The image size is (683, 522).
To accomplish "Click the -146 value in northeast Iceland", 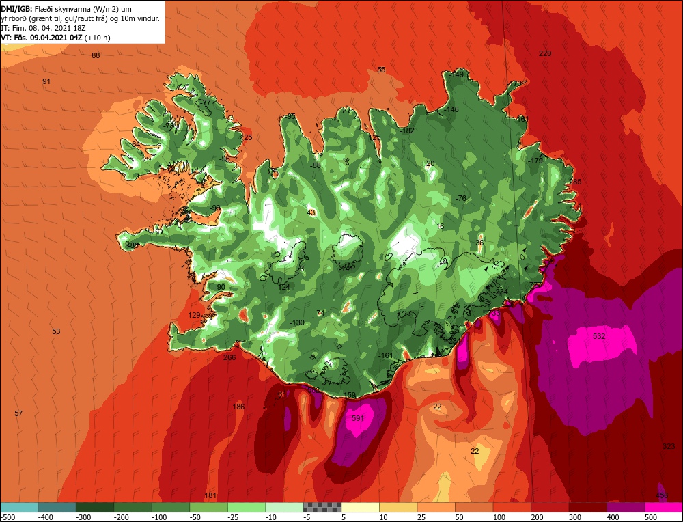I will (451, 109).
